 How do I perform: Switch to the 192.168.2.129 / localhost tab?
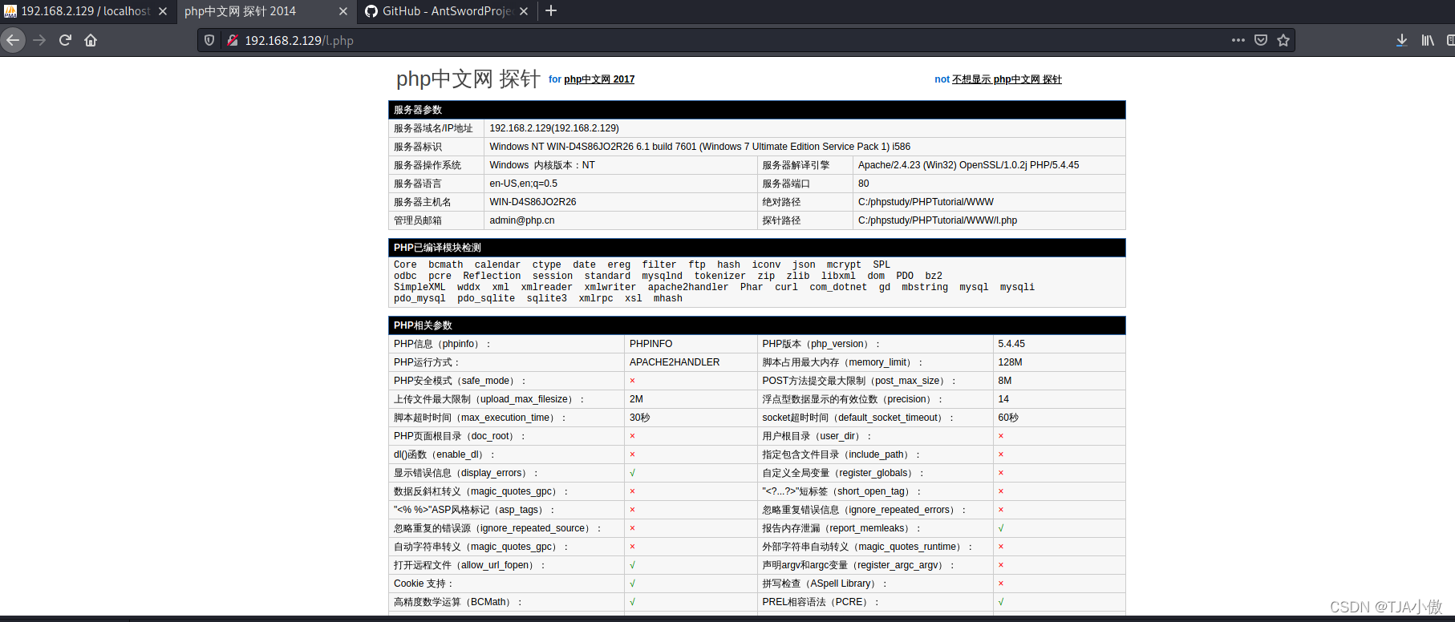(86, 11)
